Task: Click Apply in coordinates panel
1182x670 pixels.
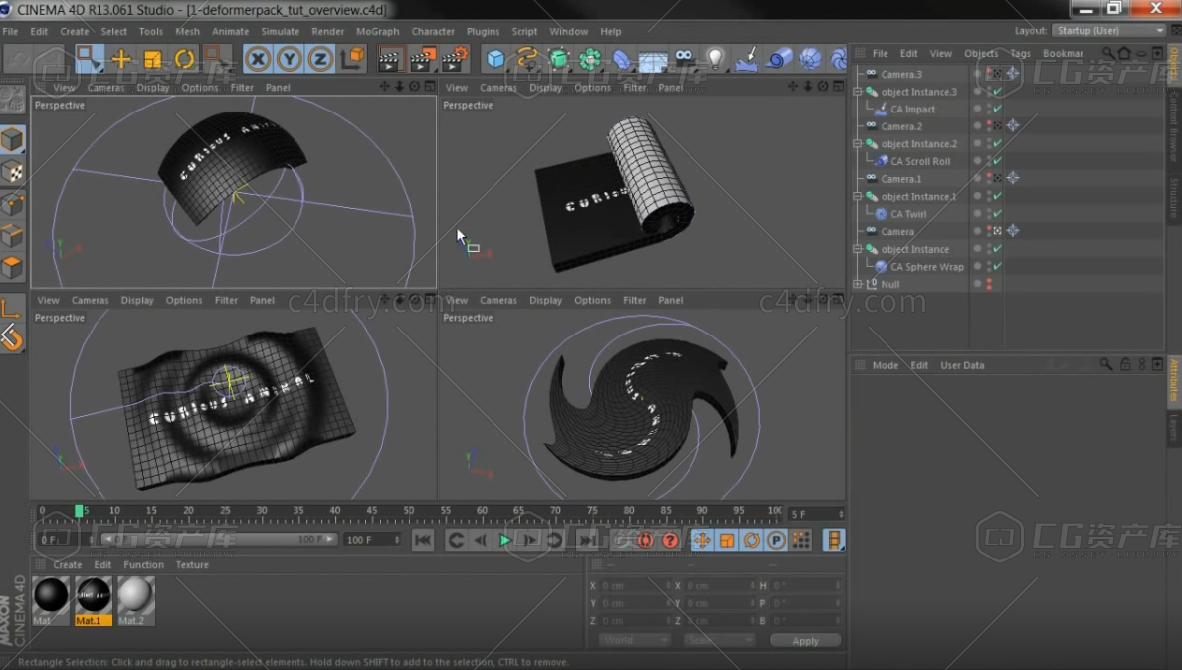Action: coord(805,640)
